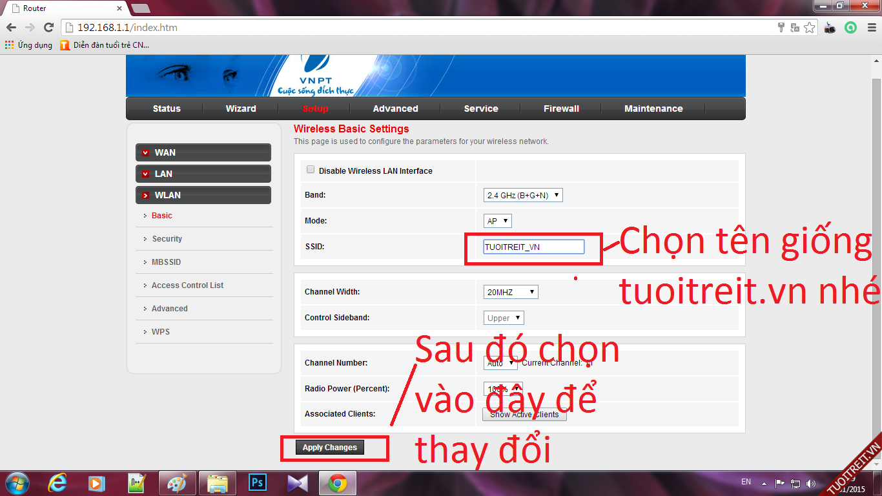This screenshot has height=496, width=882.
Task: Click into the SSID text field
Action: [x=533, y=247]
